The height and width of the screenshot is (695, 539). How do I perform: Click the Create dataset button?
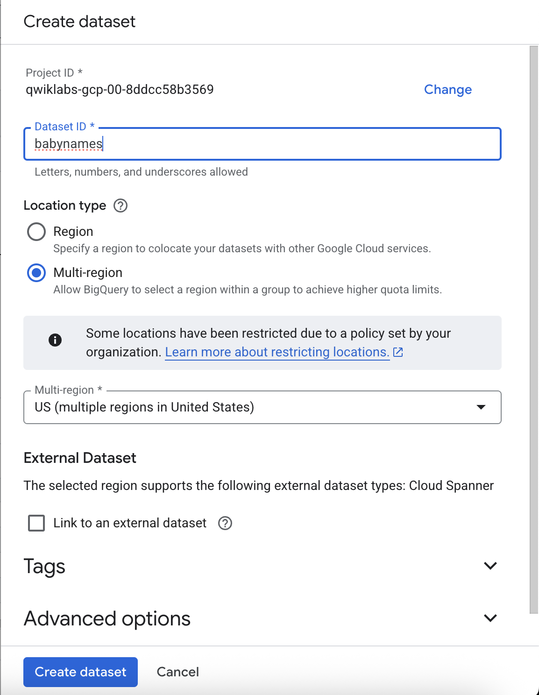click(80, 672)
